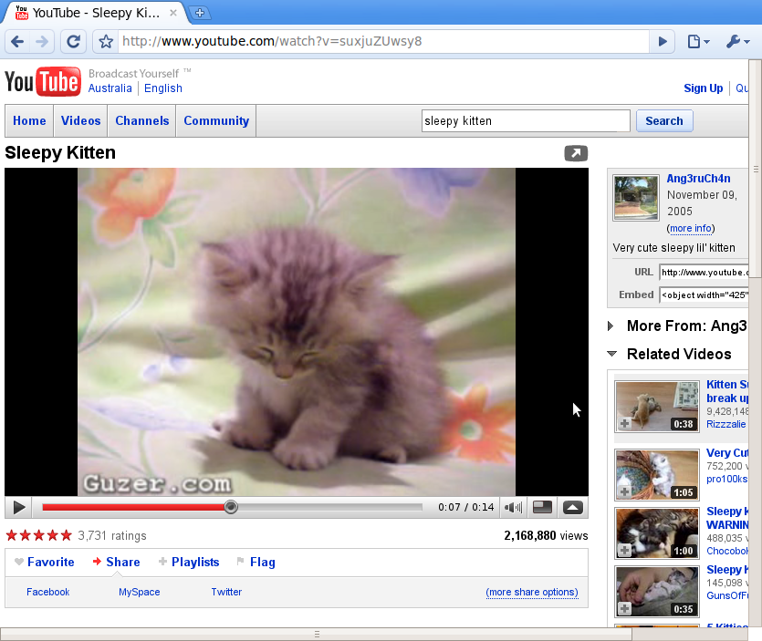Open more share options
The width and height of the screenshot is (762, 641).
pos(532,592)
